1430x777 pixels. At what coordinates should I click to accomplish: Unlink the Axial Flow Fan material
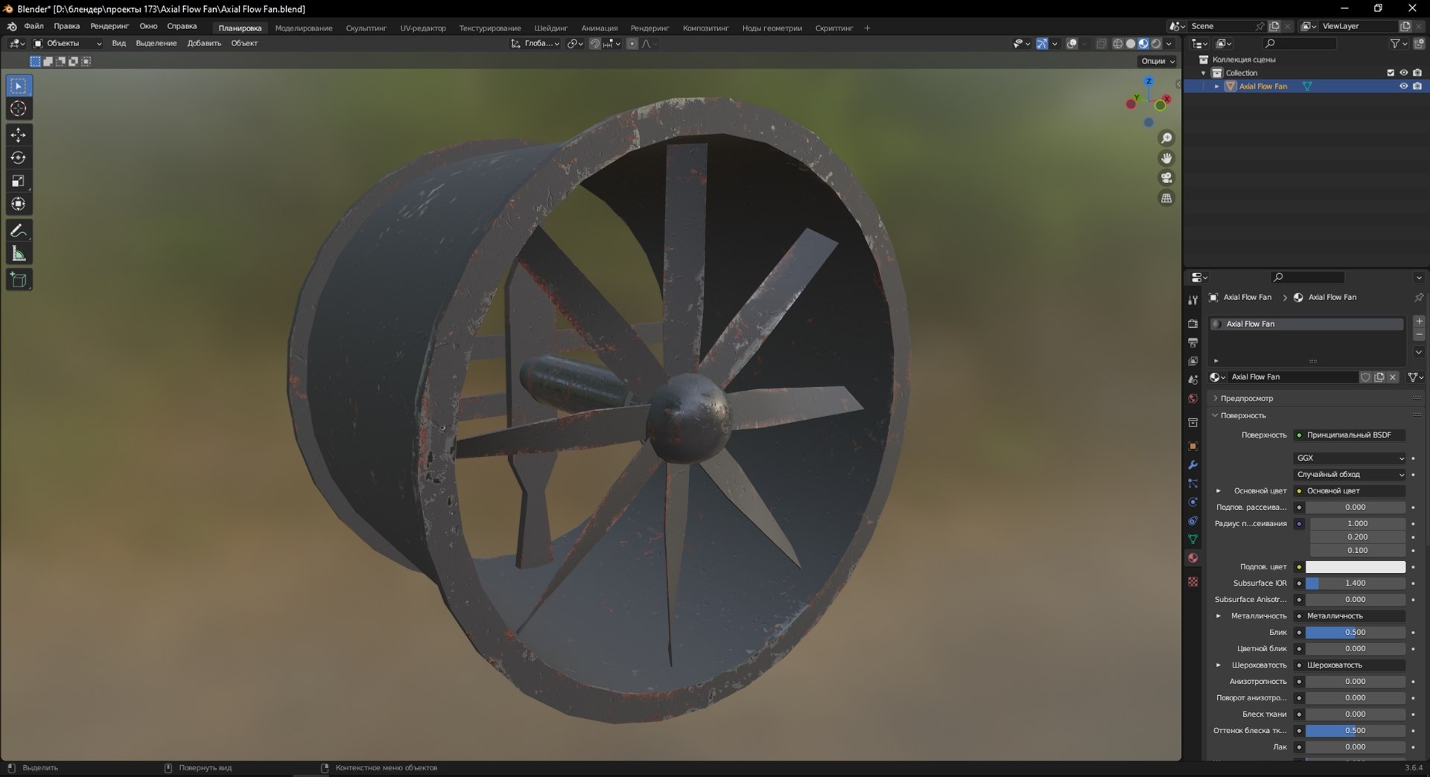(x=1393, y=377)
